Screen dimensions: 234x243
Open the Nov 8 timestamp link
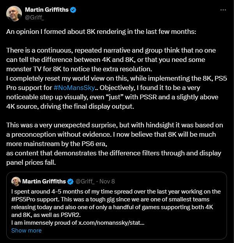tap(108, 181)
